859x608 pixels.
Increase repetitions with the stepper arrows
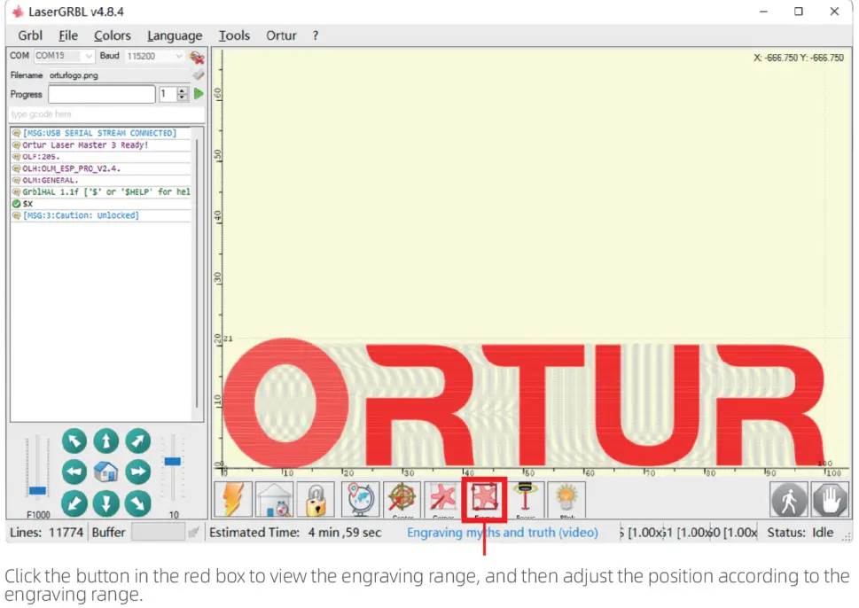[x=182, y=91]
